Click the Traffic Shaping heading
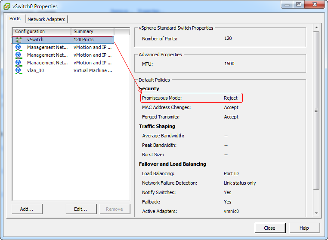 (x=157, y=126)
